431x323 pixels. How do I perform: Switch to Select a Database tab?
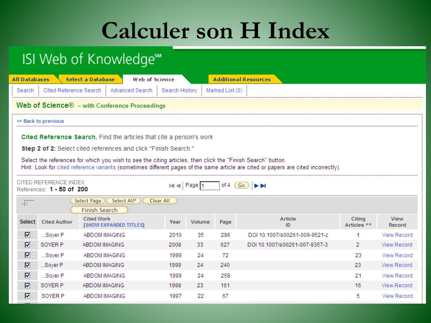90,79
